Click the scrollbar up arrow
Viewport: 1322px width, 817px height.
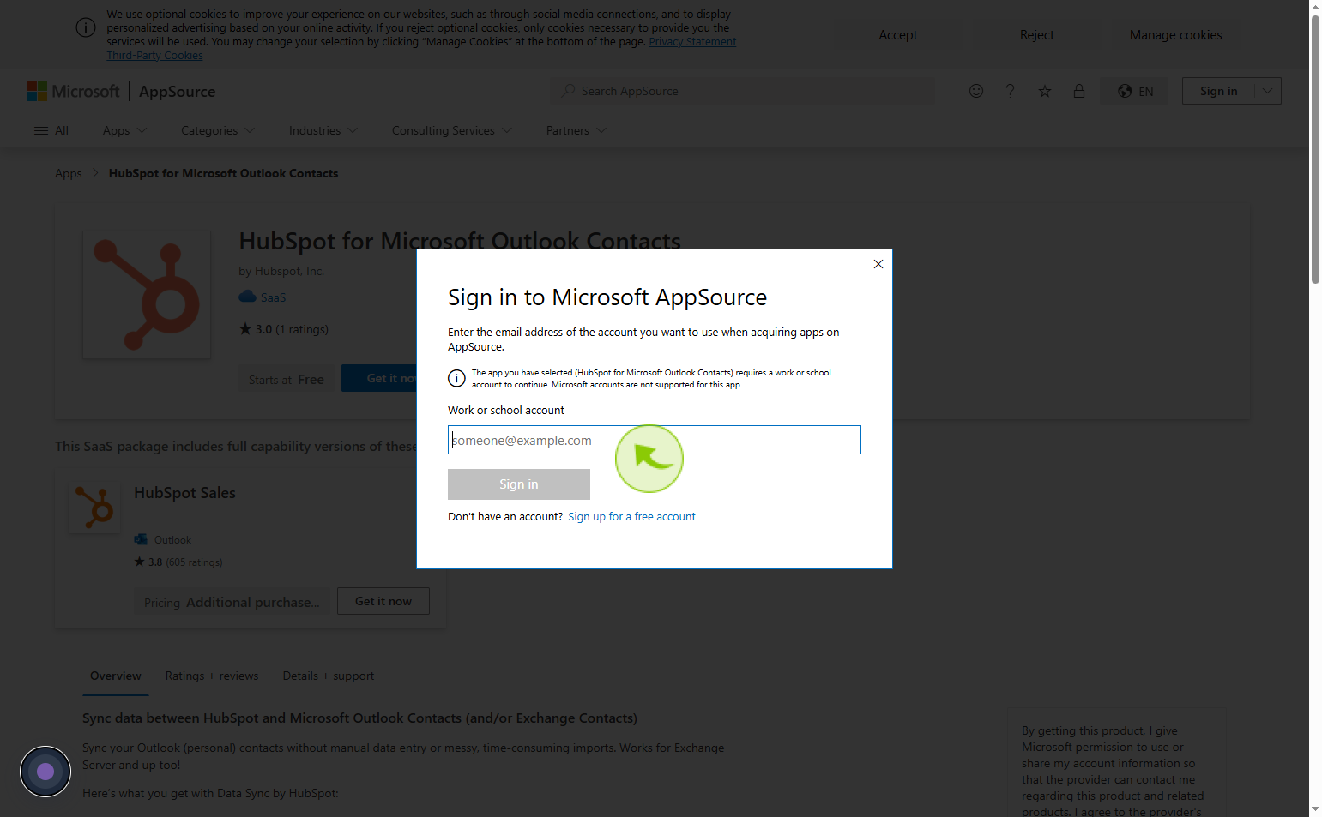point(1315,6)
